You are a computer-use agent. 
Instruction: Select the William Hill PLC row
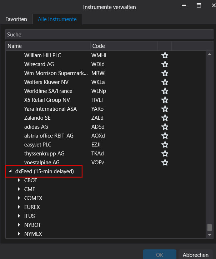(106, 55)
